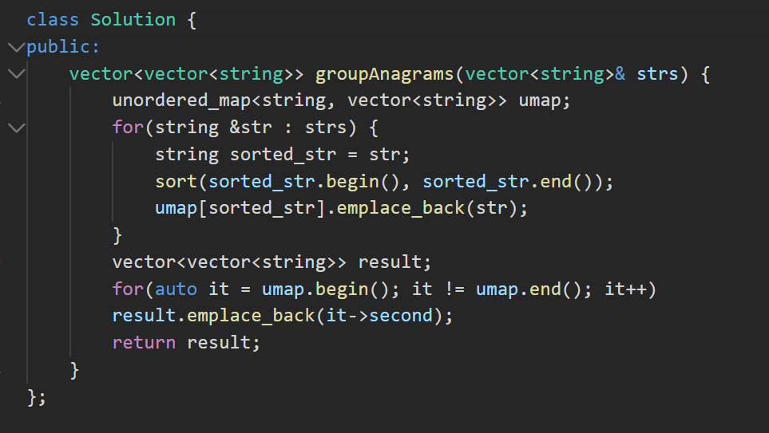Collapse the groupAnagrams function fold chevron
Image resolution: width=769 pixels, height=433 pixels.
(17, 74)
